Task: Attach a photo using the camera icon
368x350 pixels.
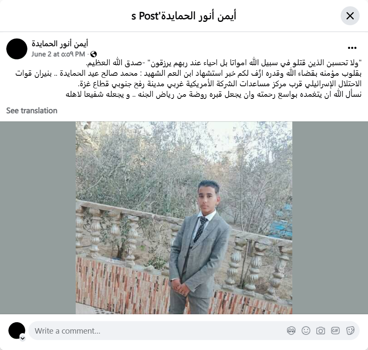Action: pyautogui.click(x=320, y=331)
